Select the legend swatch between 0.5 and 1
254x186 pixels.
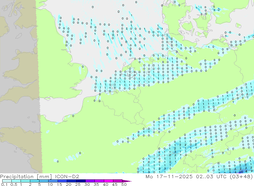click(x=16, y=181)
